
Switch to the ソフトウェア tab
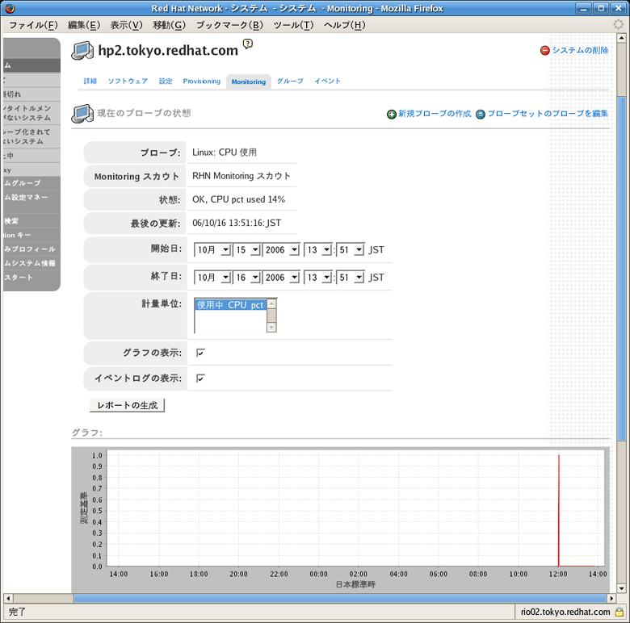click(x=128, y=81)
